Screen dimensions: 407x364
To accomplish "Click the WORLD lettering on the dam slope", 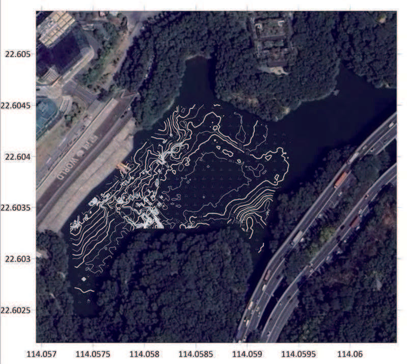I will (x=68, y=168).
